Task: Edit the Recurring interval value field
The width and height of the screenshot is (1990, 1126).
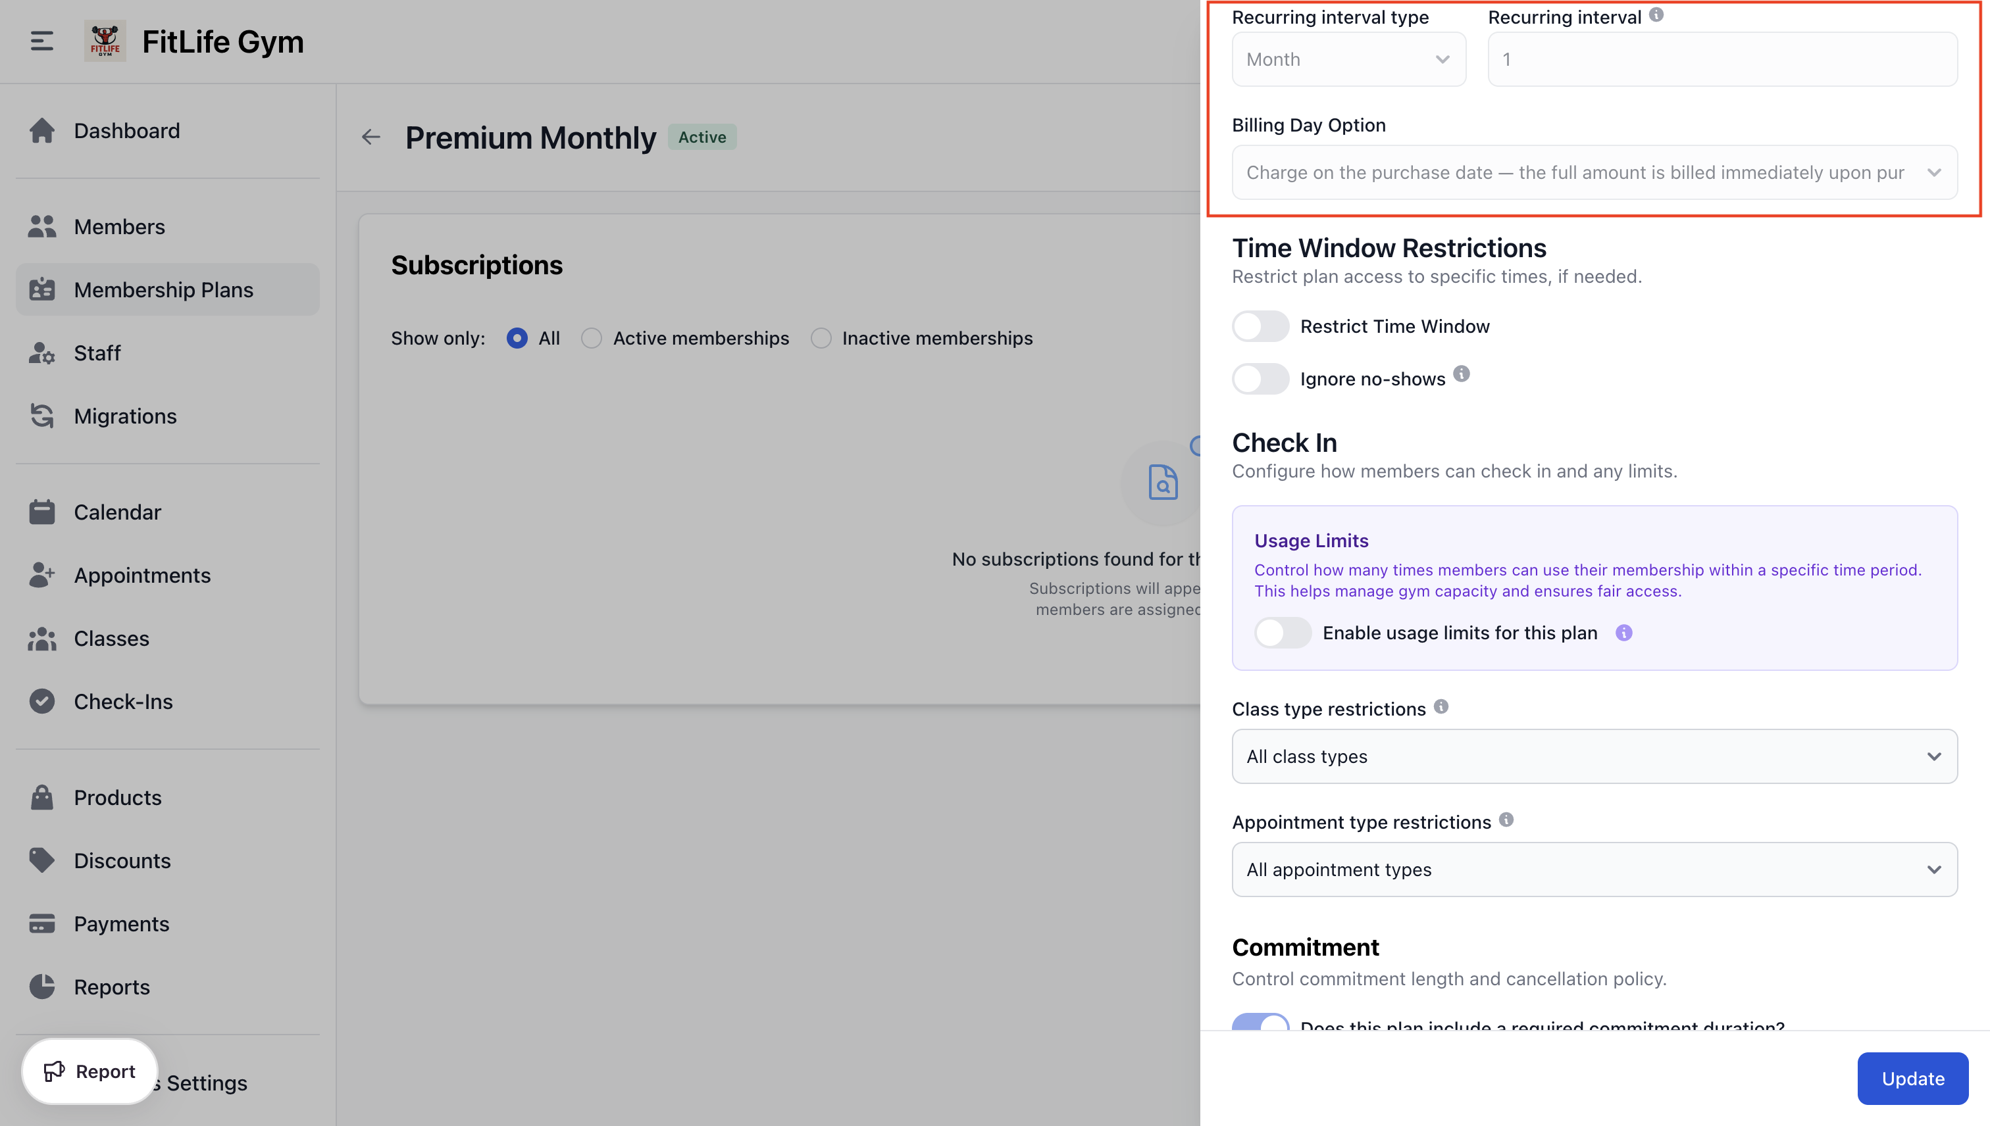Action: tap(1721, 59)
